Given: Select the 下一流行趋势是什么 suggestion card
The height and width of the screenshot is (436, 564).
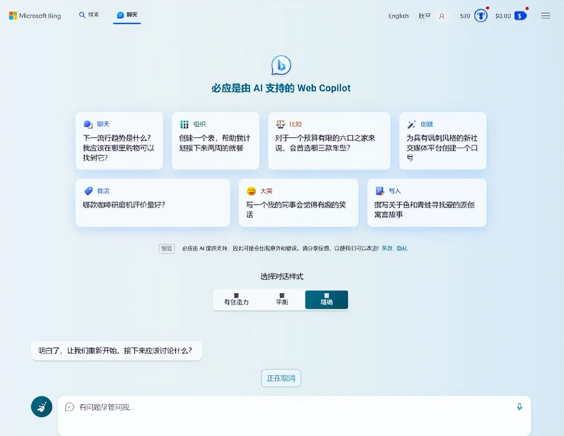Looking at the screenshot, I should click(119, 141).
